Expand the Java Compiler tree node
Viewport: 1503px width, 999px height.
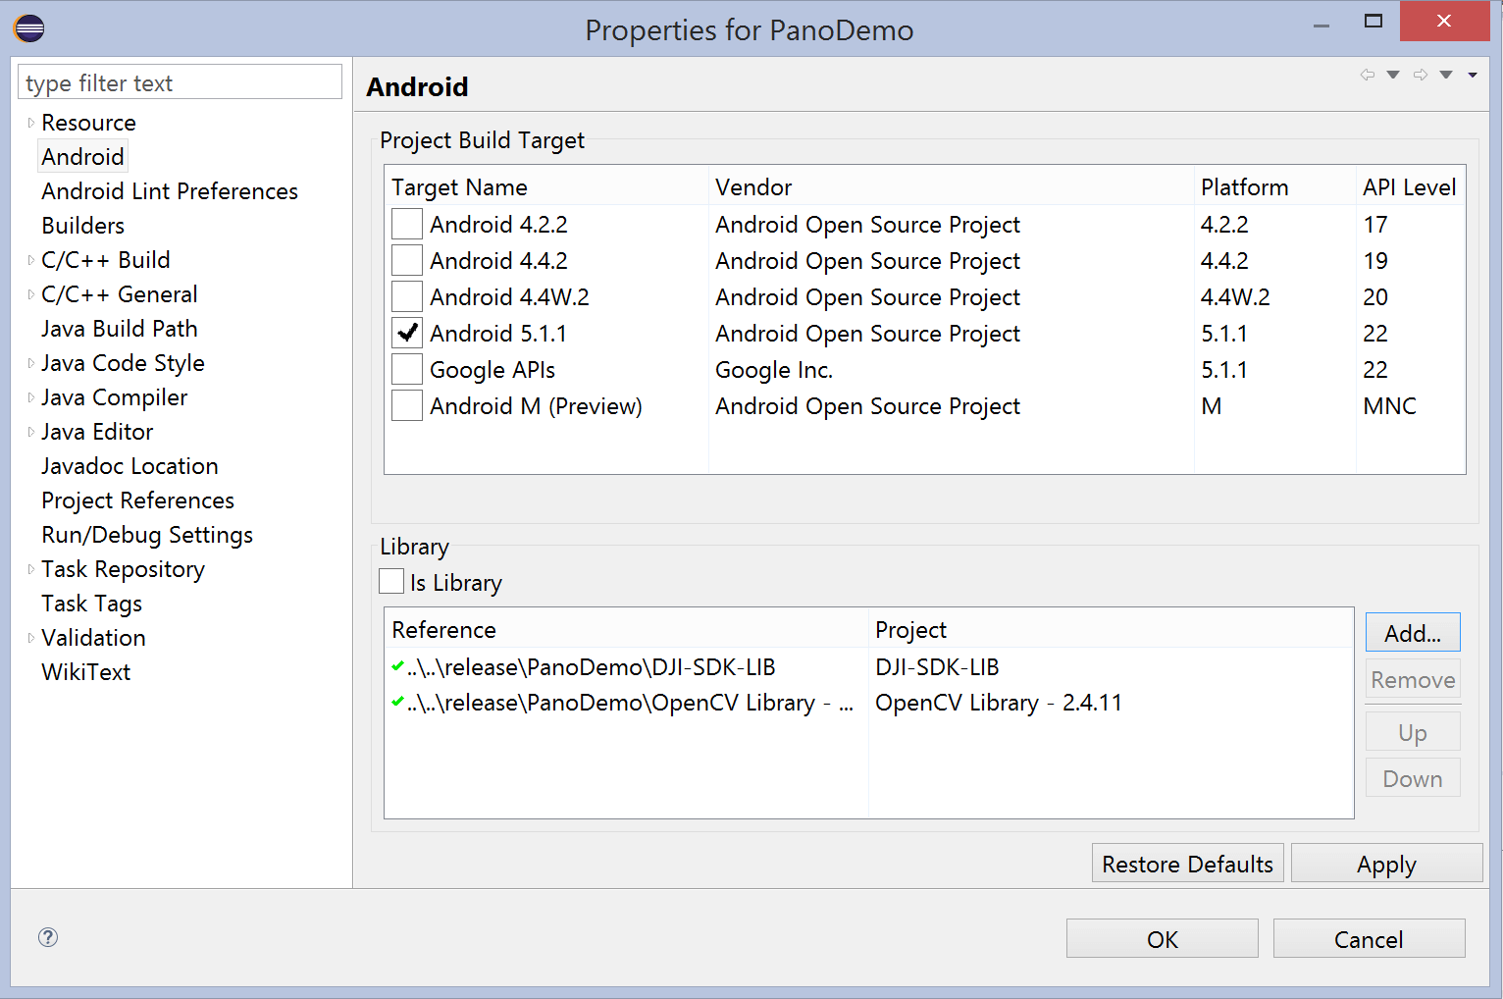pyautogui.click(x=30, y=397)
